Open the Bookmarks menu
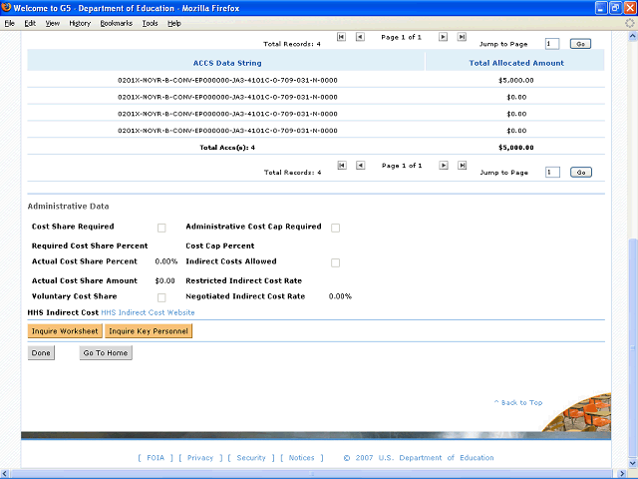Image resolution: width=638 pixels, height=479 pixels. (117, 24)
